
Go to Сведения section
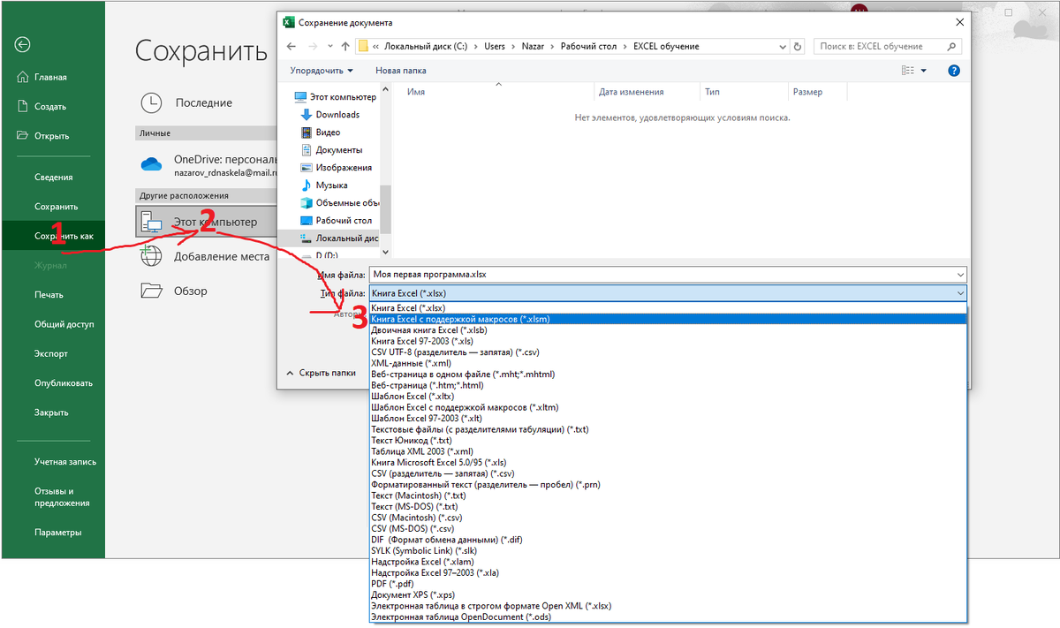pos(53,178)
